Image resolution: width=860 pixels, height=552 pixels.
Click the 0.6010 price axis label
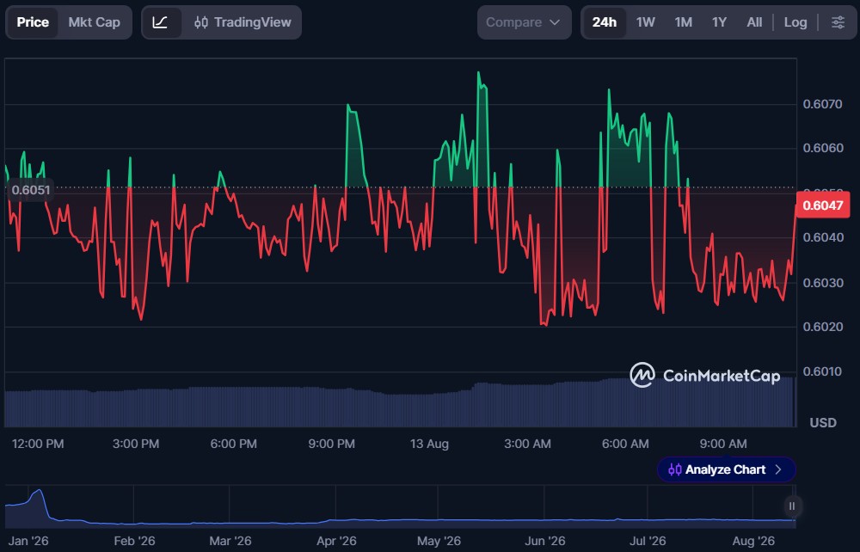tap(822, 371)
